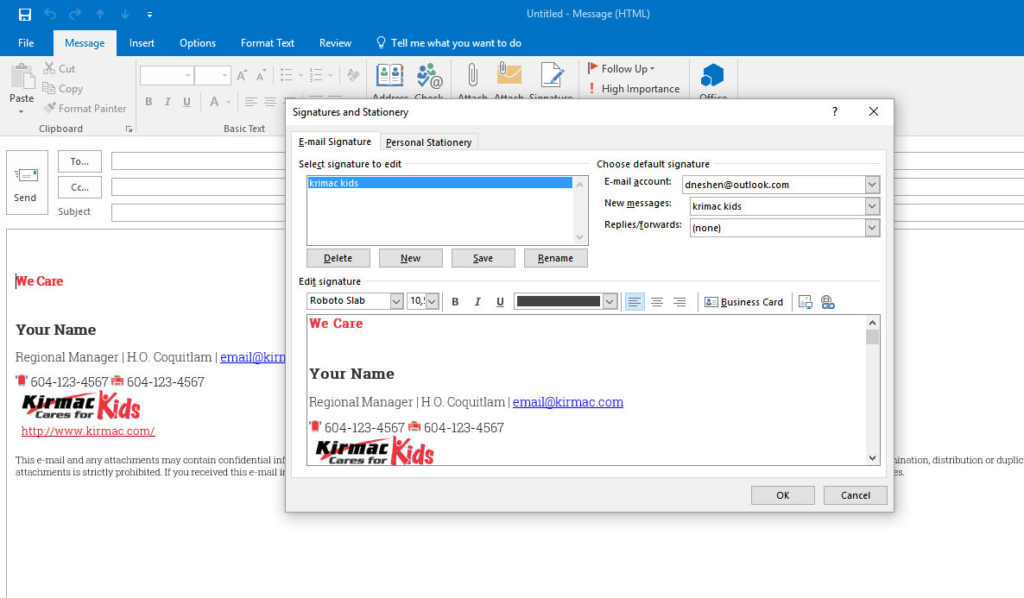Click the Save icon in title bar

click(25, 14)
